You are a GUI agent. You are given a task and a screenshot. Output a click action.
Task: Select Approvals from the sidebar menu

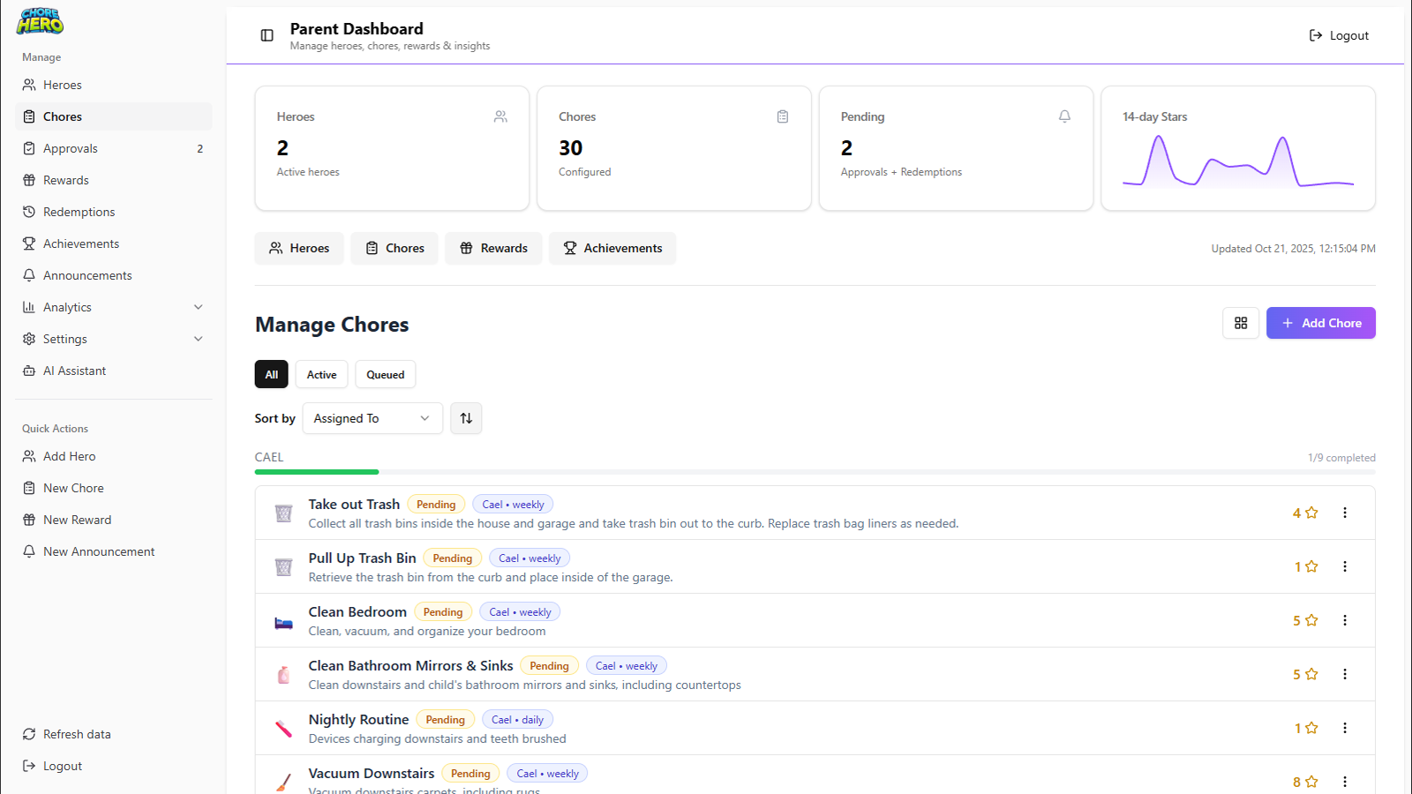(x=71, y=147)
